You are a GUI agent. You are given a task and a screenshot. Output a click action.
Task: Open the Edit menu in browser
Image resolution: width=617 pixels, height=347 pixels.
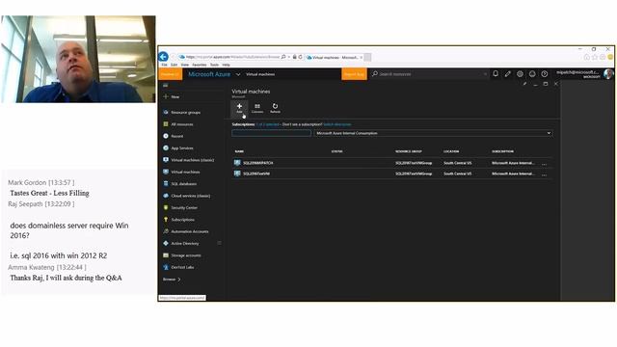[x=174, y=65]
